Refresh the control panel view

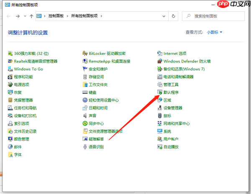pos(173,16)
